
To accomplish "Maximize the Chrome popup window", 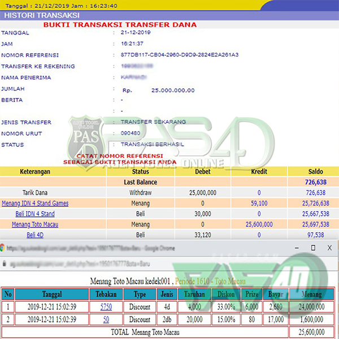I will 313,248.
